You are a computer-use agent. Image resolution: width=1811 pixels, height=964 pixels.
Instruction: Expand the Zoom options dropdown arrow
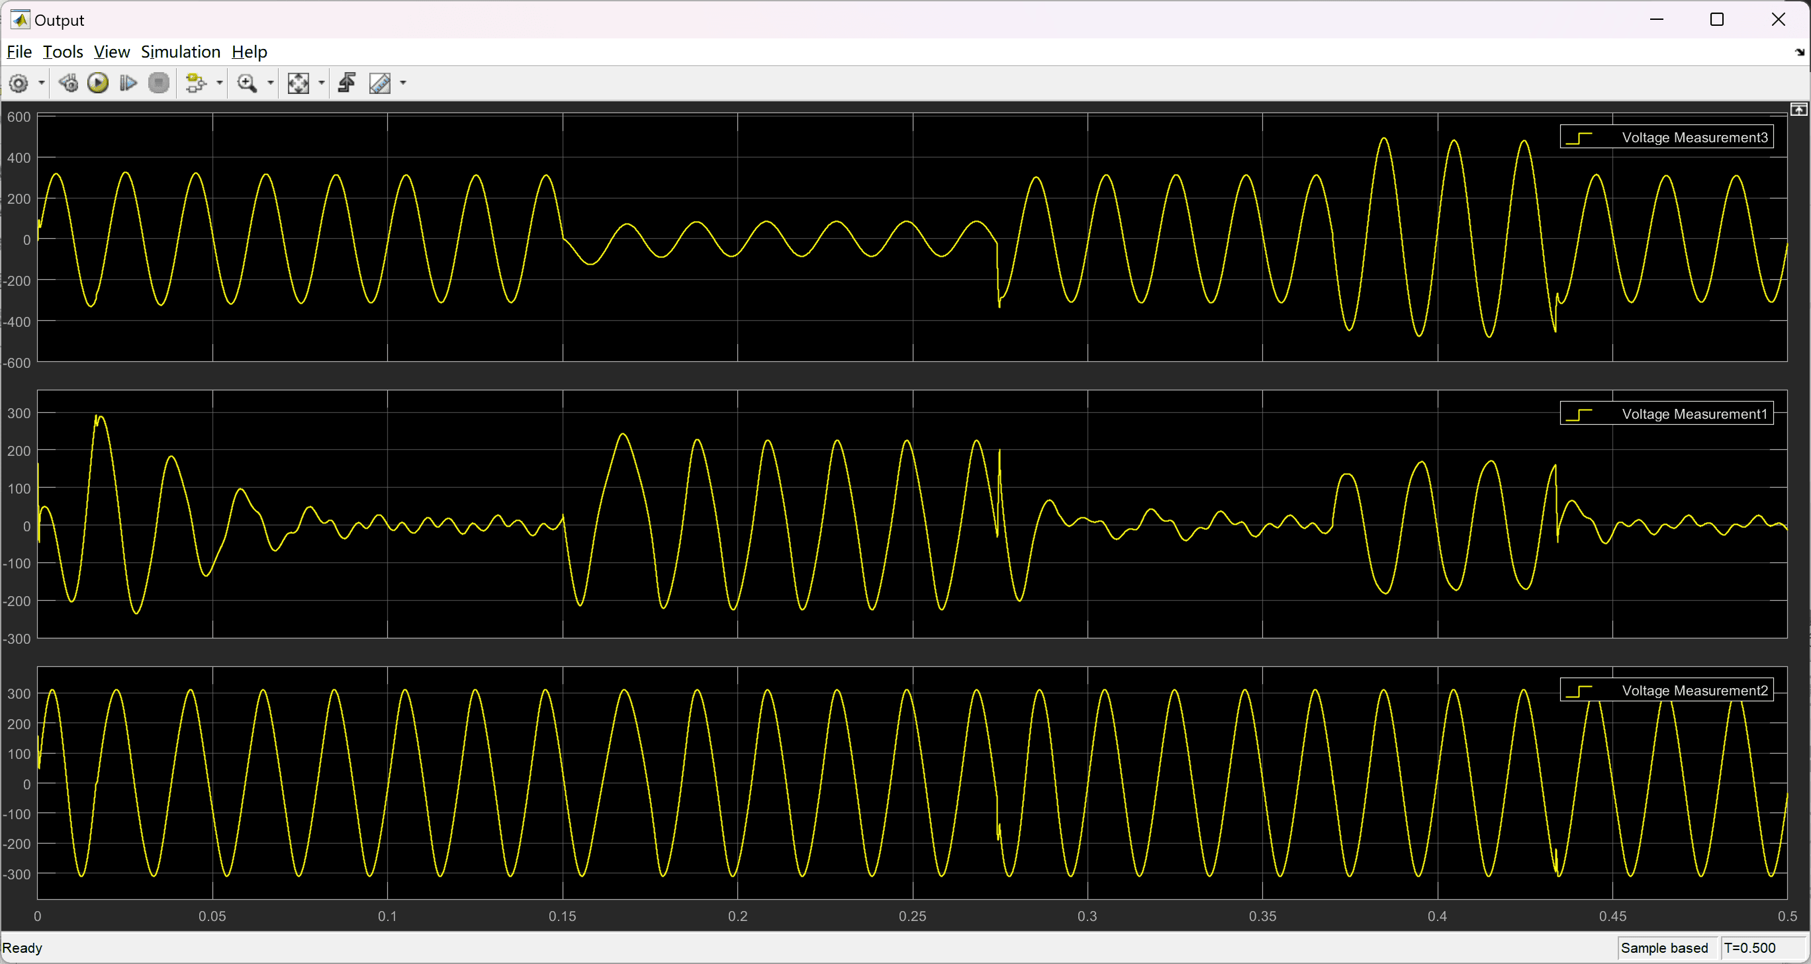[271, 83]
